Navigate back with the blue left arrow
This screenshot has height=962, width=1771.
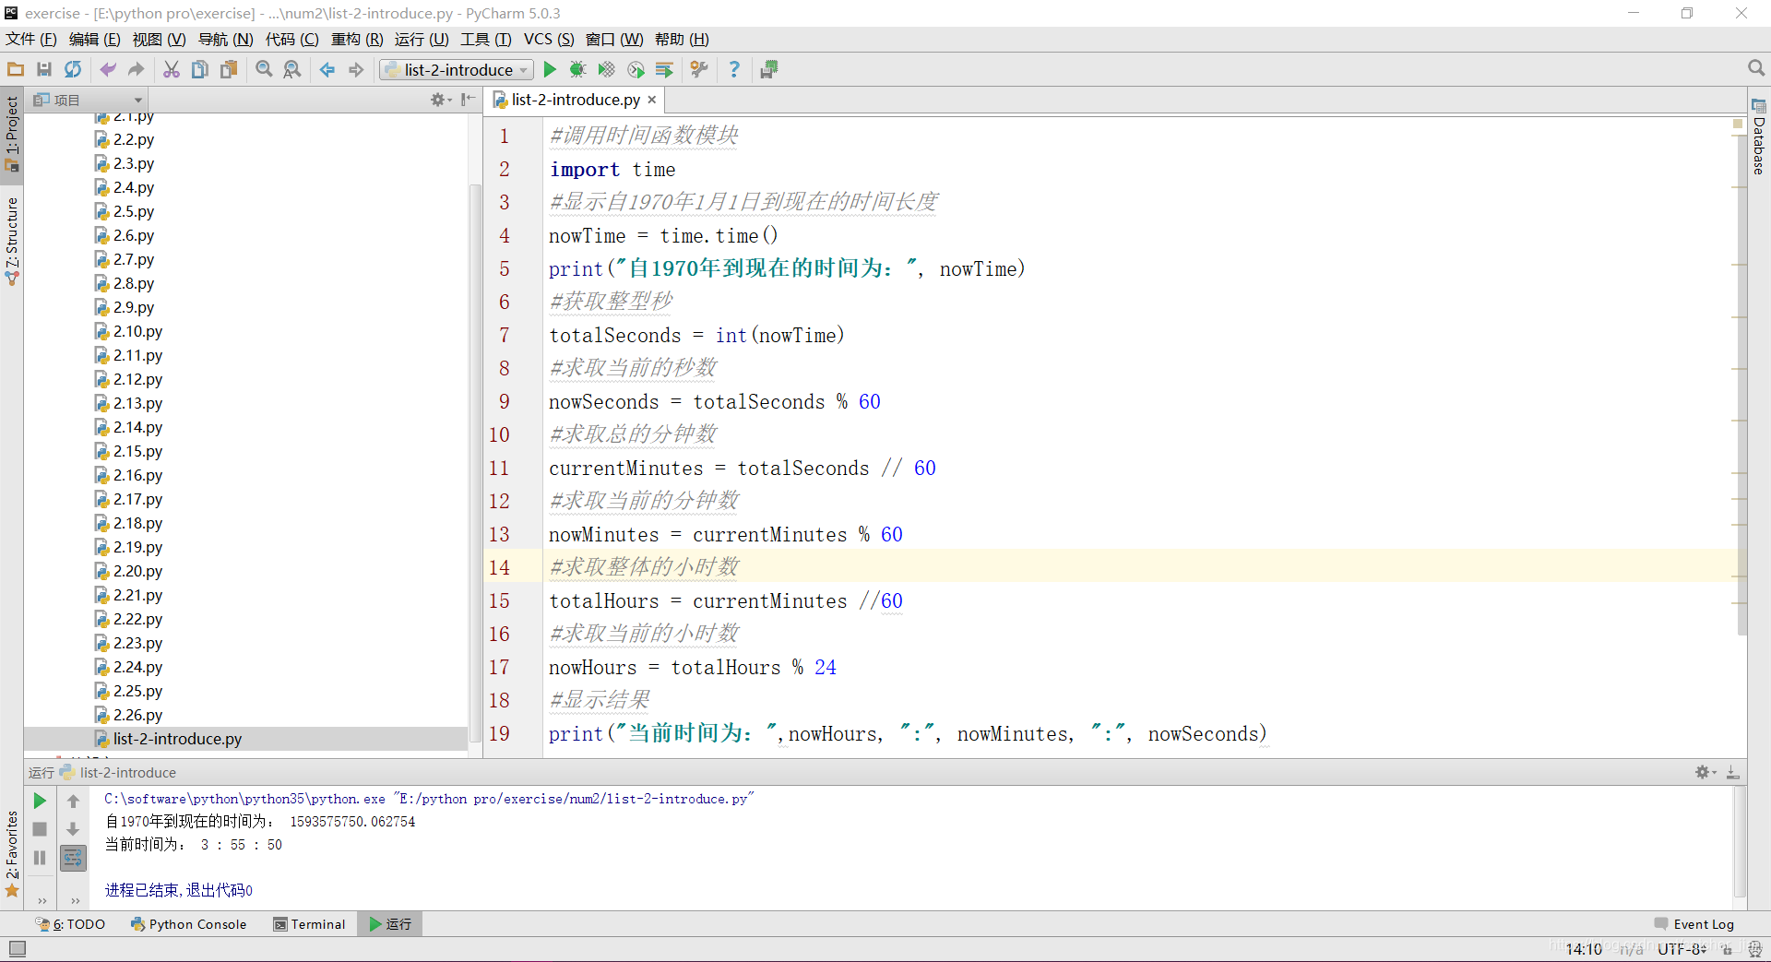[327, 69]
